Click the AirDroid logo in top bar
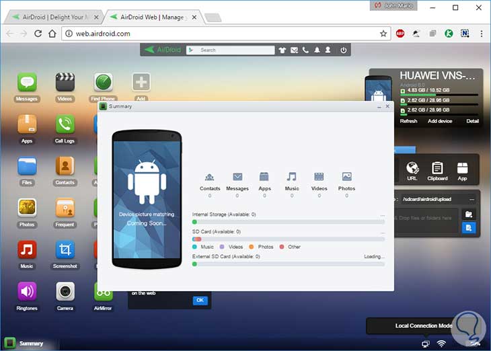 pyautogui.click(x=162, y=50)
